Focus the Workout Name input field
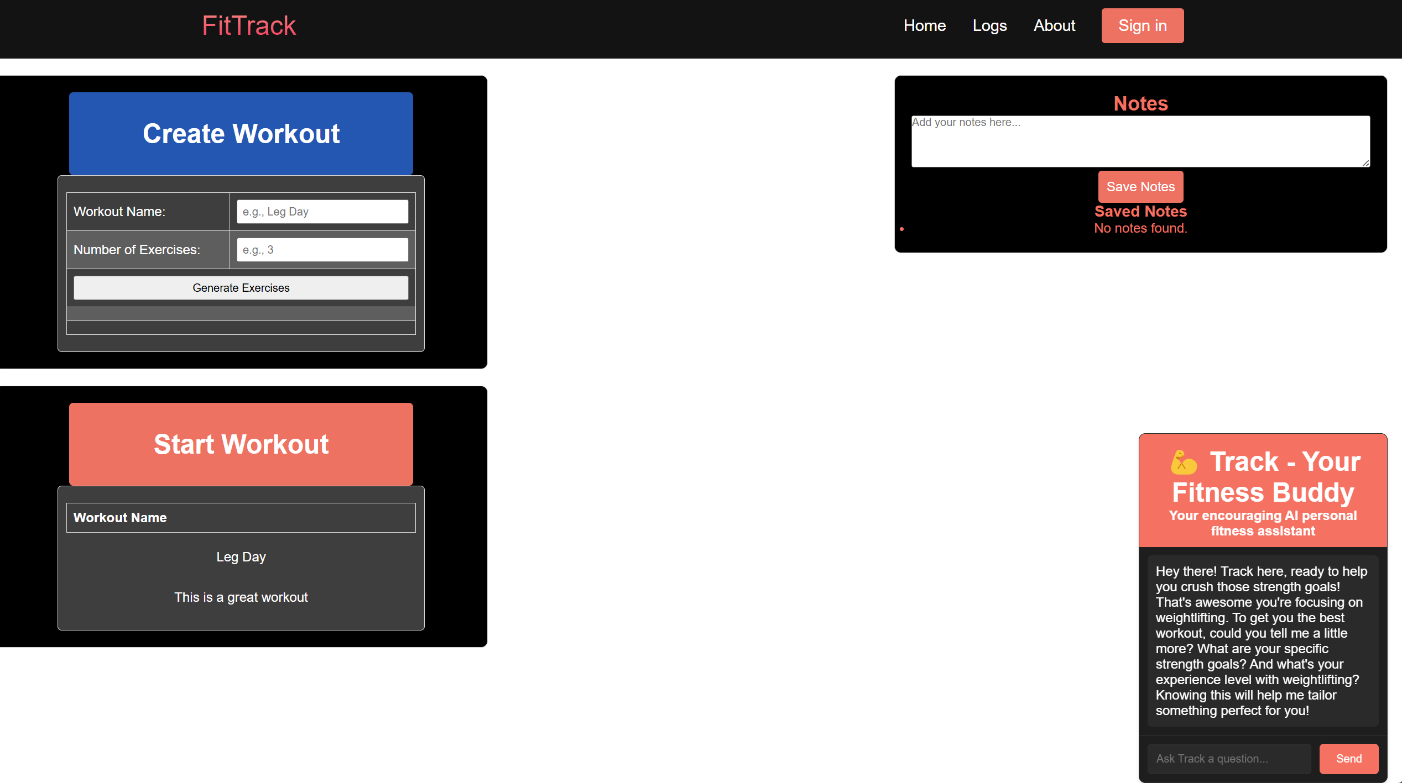1402x783 pixels. (322, 212)
